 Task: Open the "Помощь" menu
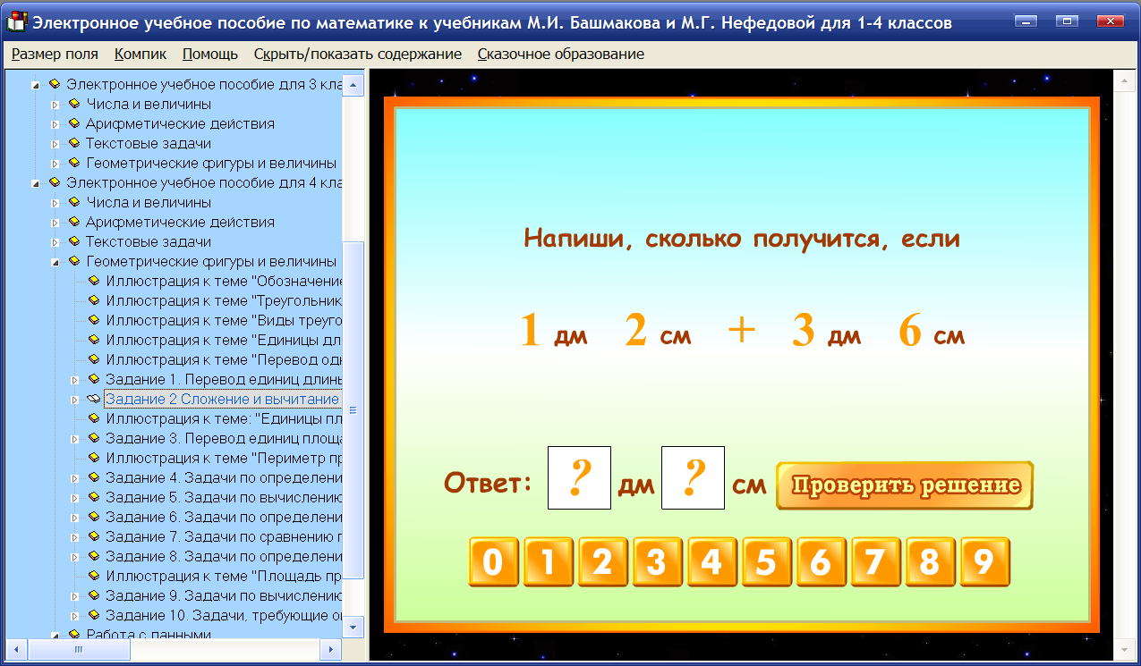click(209, 54)
